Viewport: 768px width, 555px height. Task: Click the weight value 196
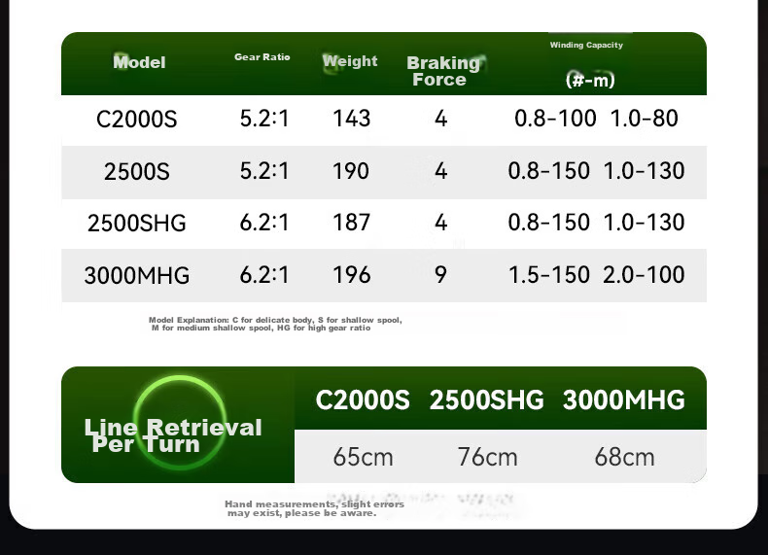[x=351, y=275]
